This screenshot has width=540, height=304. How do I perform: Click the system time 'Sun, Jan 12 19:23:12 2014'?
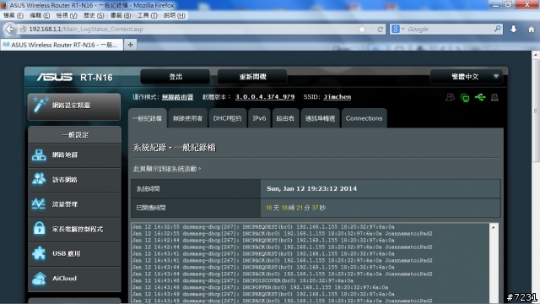311,188
